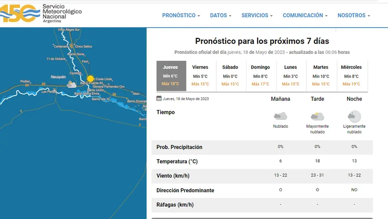Open the Pronóstico dropdown menu
388x219 pixels.
tap(181, 16)
